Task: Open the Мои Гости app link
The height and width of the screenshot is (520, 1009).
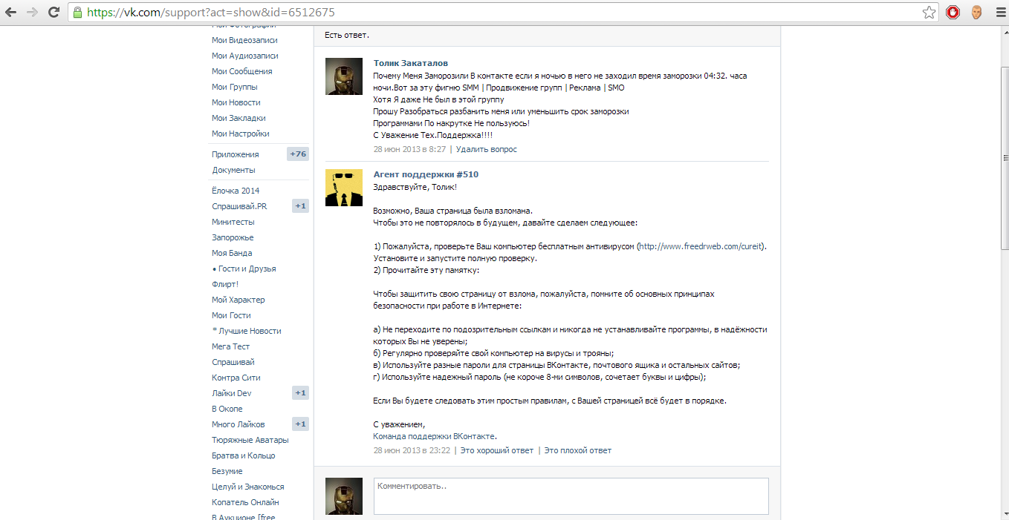Action: [231, 315]
